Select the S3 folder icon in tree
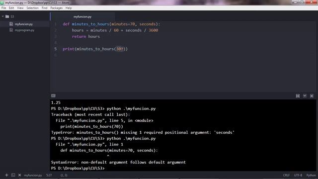Image resolution: width=318 pixels, height=179 pixels. tap(7, 16)
